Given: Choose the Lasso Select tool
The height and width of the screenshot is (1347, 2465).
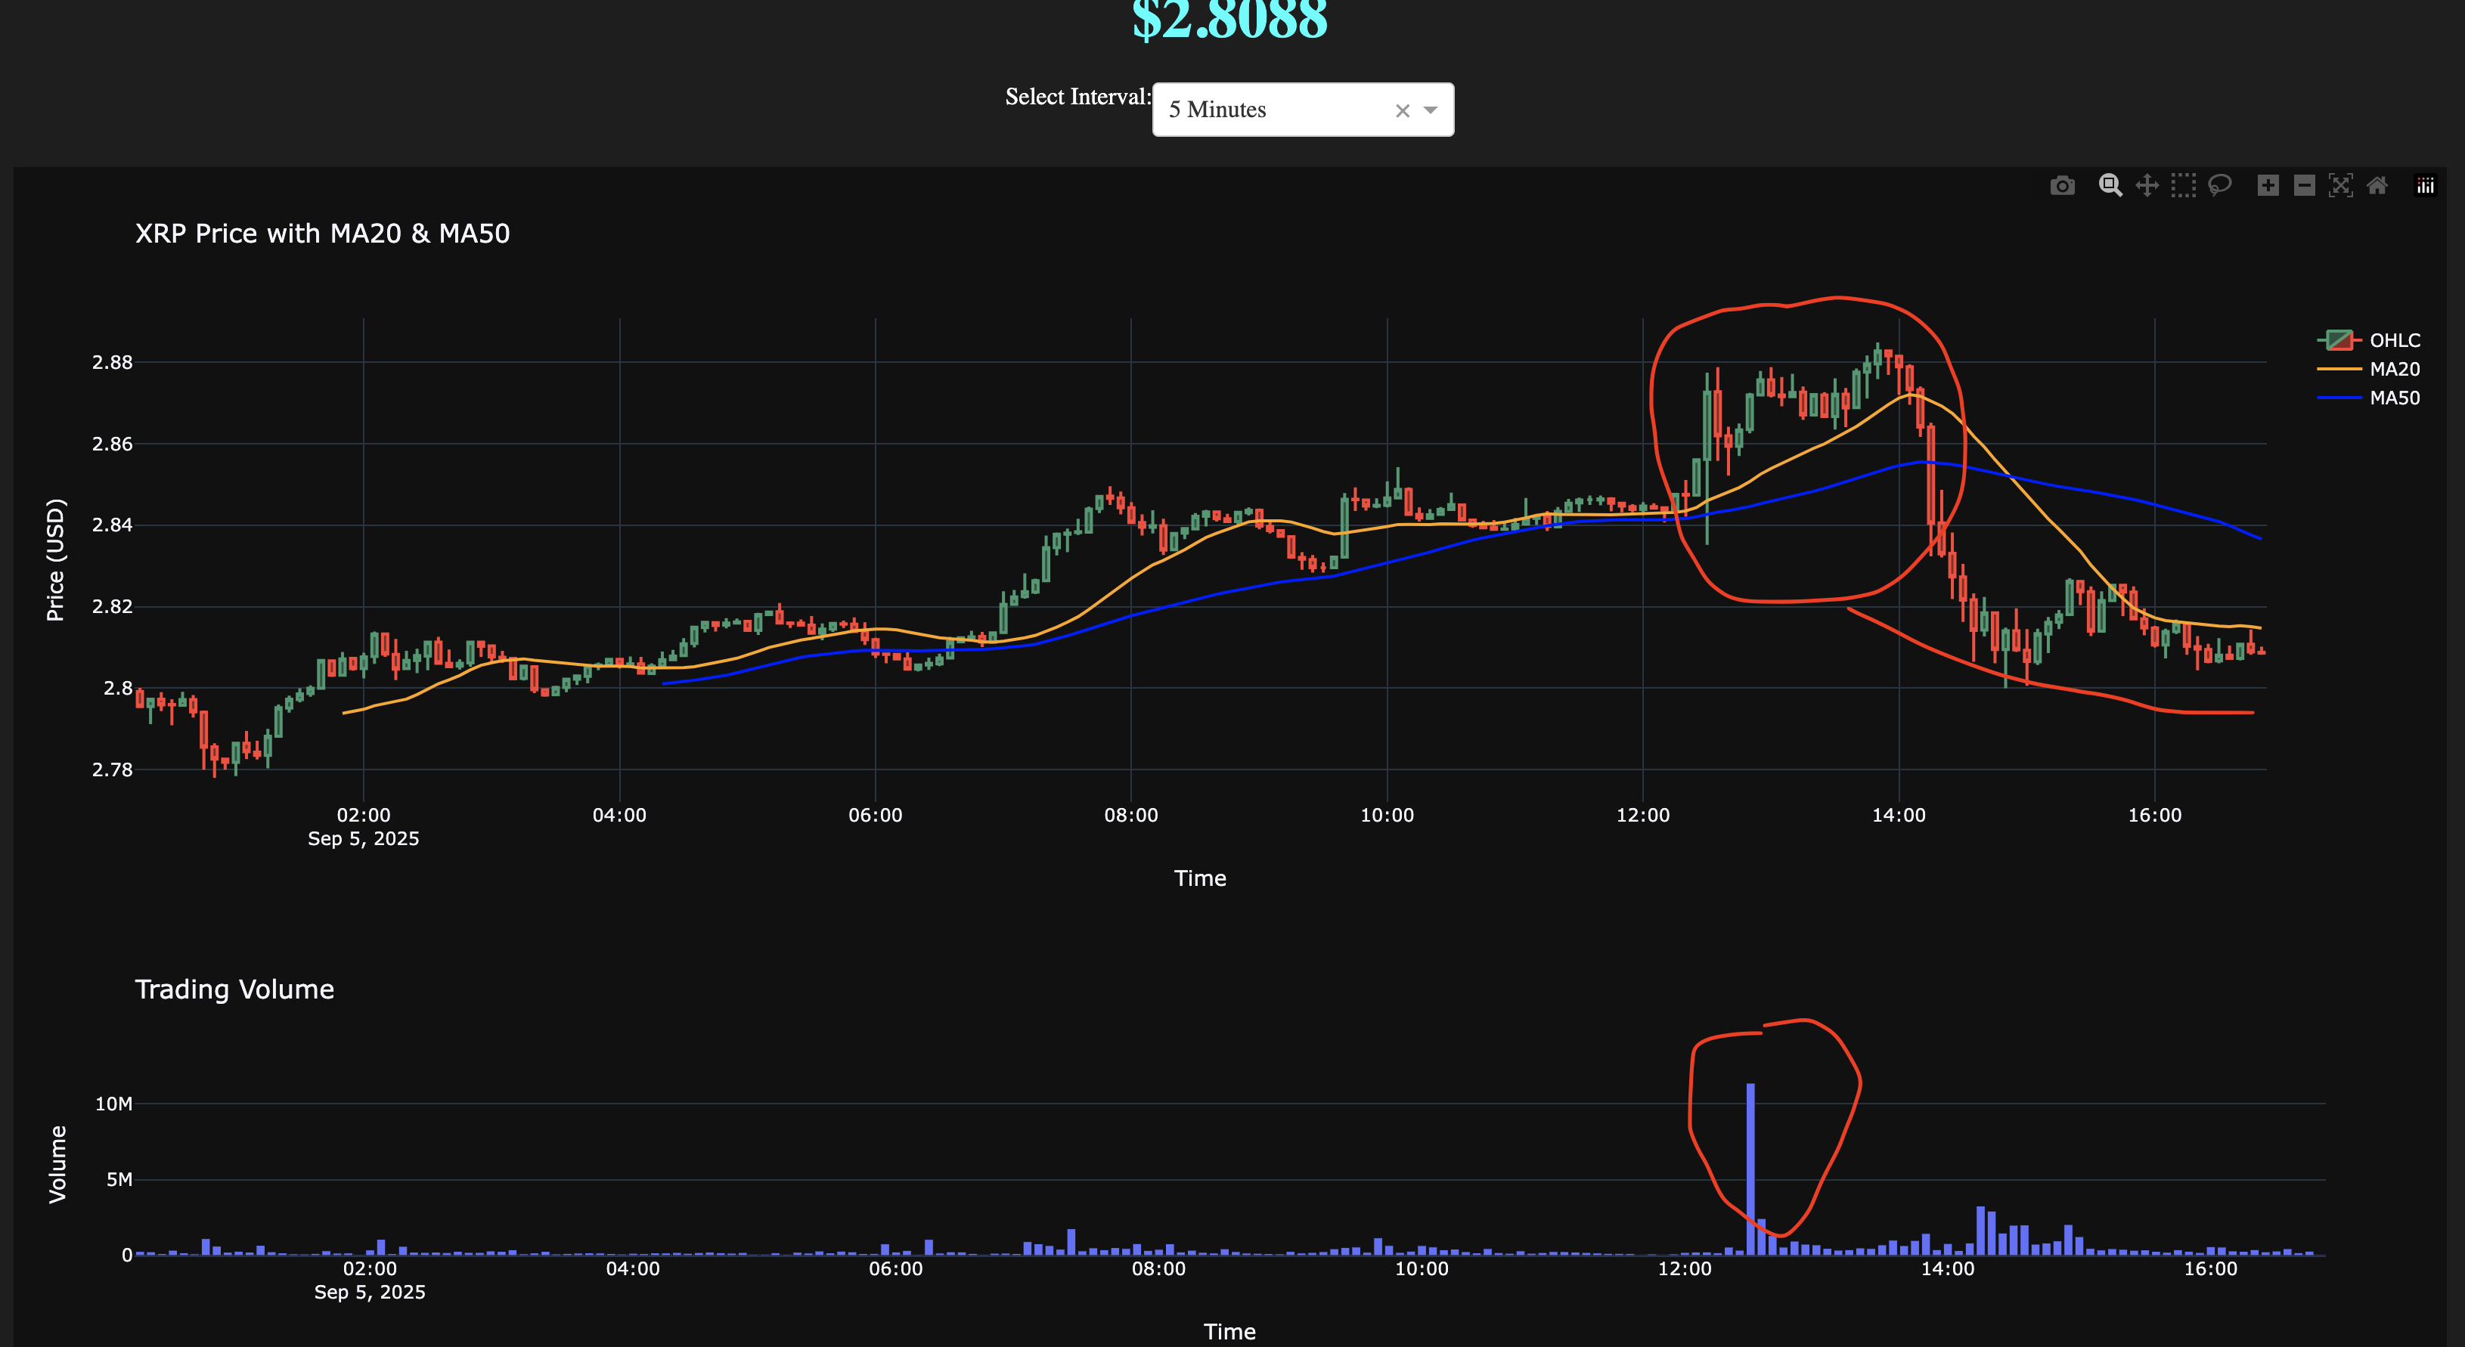Looking at the screenshot, I should 2219,186.
